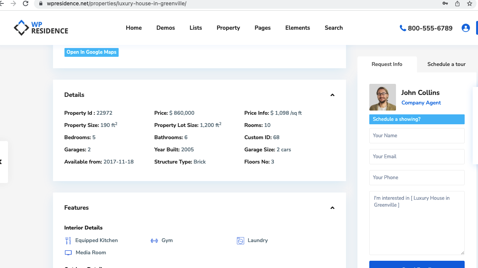The image size is (478, 268).
Task: Click the Interior Details subheading
Action: click(x=84, y=228)
